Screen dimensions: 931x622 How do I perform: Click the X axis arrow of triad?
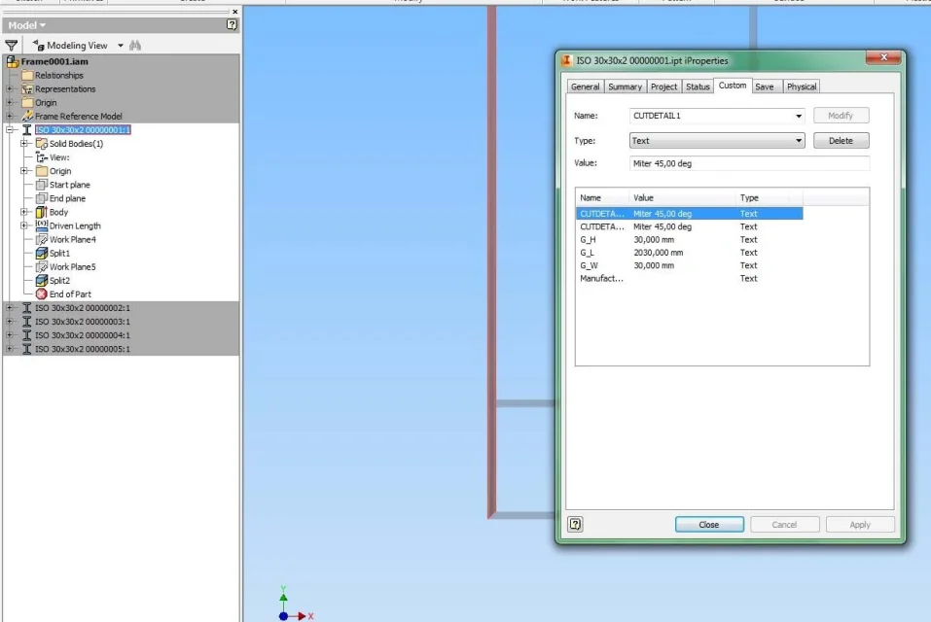tap(303, 616)
